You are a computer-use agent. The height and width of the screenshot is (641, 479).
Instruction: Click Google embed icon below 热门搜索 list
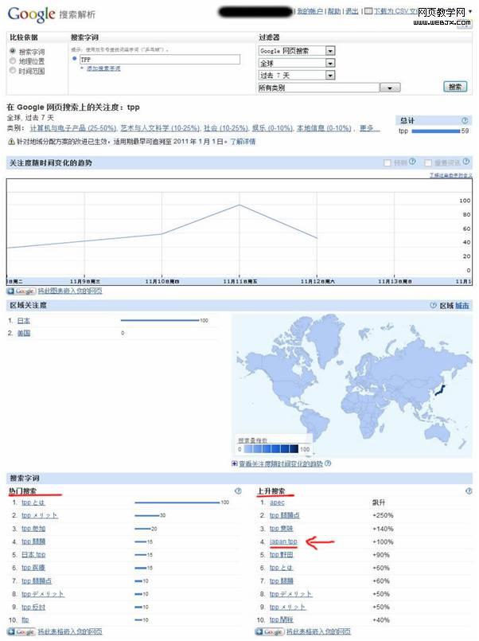point(21,631)
